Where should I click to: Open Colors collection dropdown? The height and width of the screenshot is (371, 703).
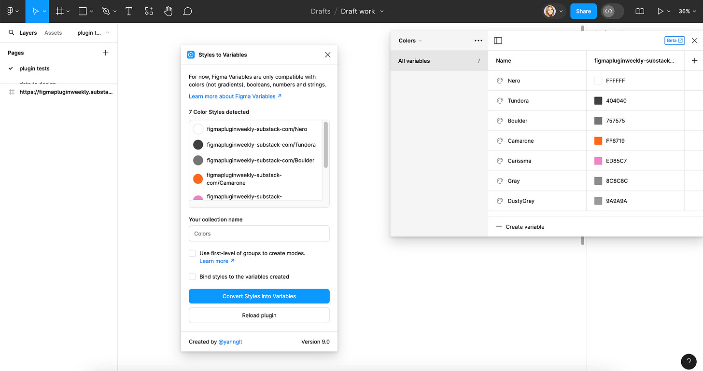(410, 41)
